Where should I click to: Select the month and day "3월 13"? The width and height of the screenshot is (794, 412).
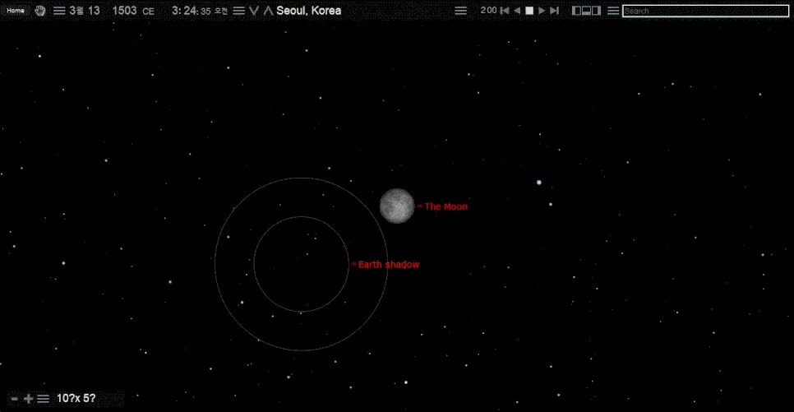coord(85,11)
